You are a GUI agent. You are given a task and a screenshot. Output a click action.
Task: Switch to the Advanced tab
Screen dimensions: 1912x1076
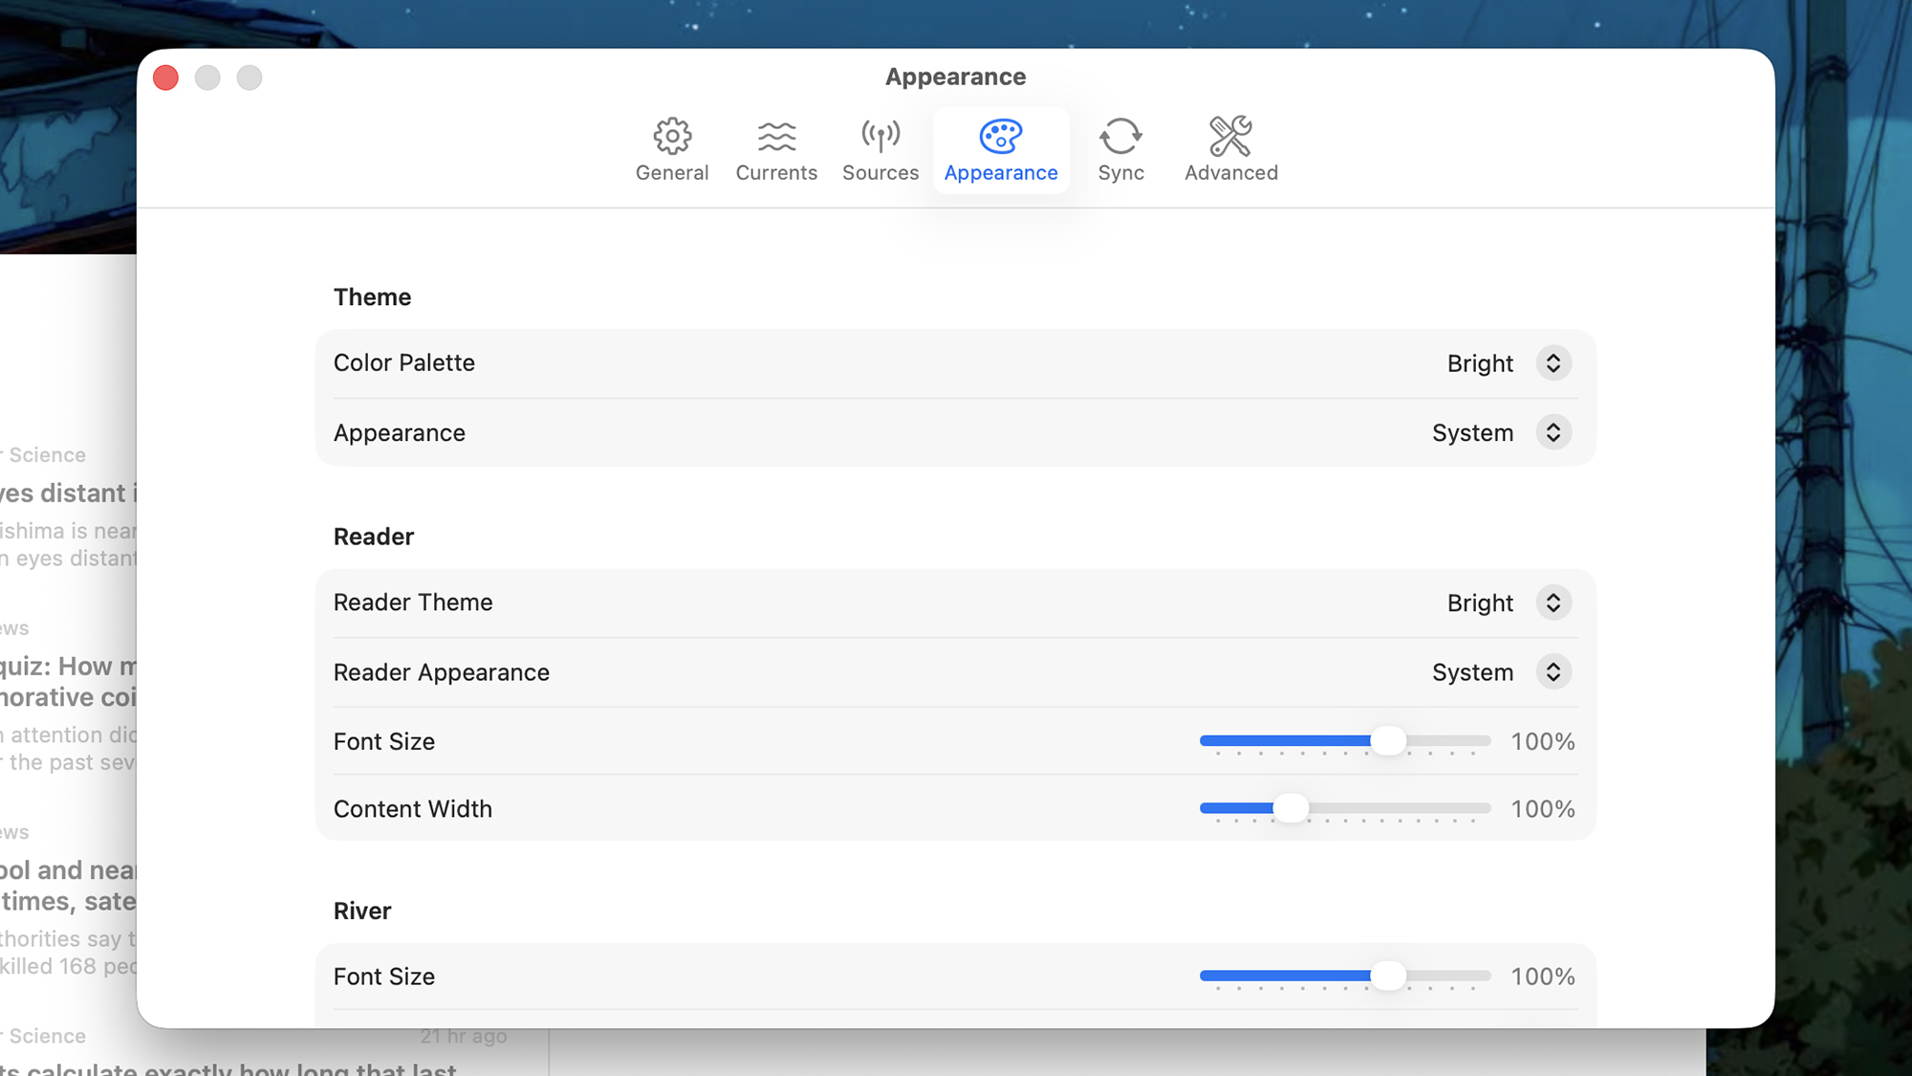click(x=1230, y=150)
